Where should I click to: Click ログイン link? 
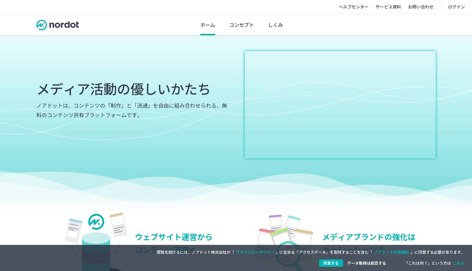[x=456, y=7]
